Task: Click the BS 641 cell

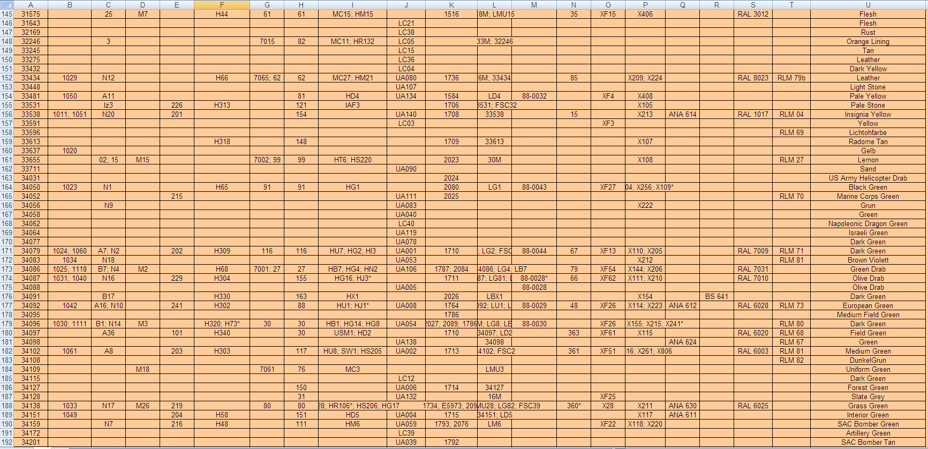Action: tap(716, 296)
